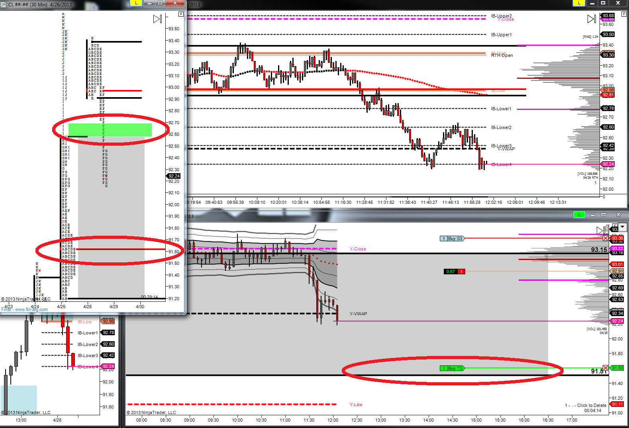Click the scroll-to-last-bar arrow in the top-right chart
629x428 pixels.
coord(592,19)
